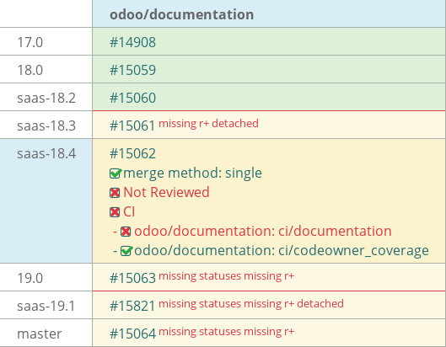Open the odoo/documentation: ci/documentation status
The height and width of the screenshot is (347, 446).
click(x=263, y=231)
